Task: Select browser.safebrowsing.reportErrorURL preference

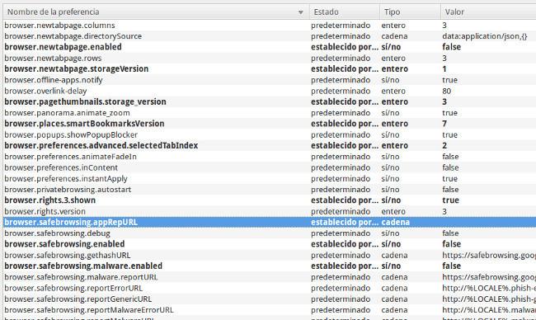Action: [x=270, y=288]
